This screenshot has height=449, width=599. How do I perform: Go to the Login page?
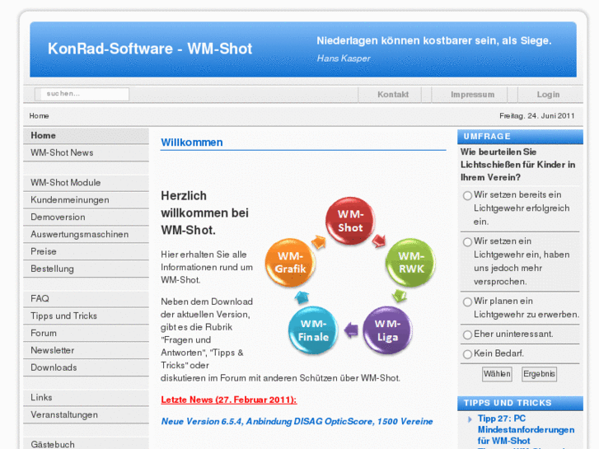tap(548, 95)
